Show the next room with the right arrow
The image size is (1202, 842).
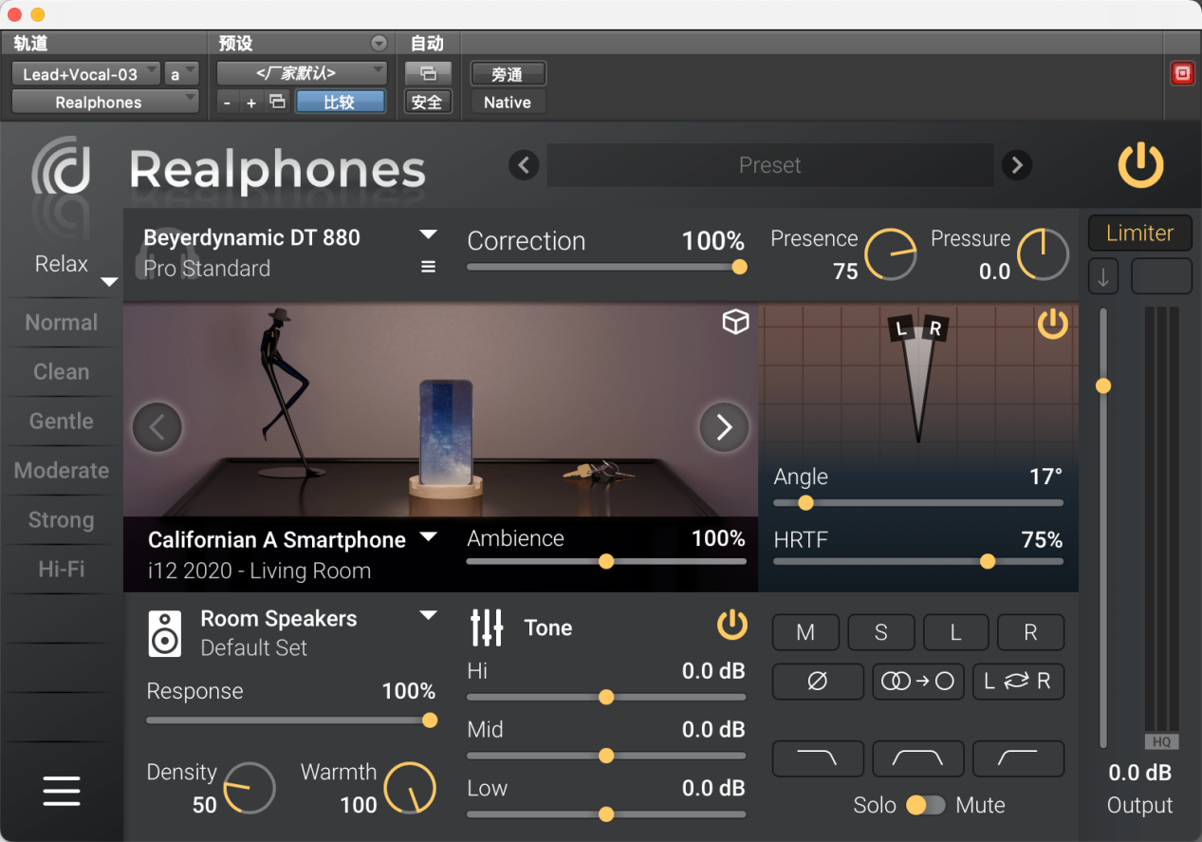point(724,427)
